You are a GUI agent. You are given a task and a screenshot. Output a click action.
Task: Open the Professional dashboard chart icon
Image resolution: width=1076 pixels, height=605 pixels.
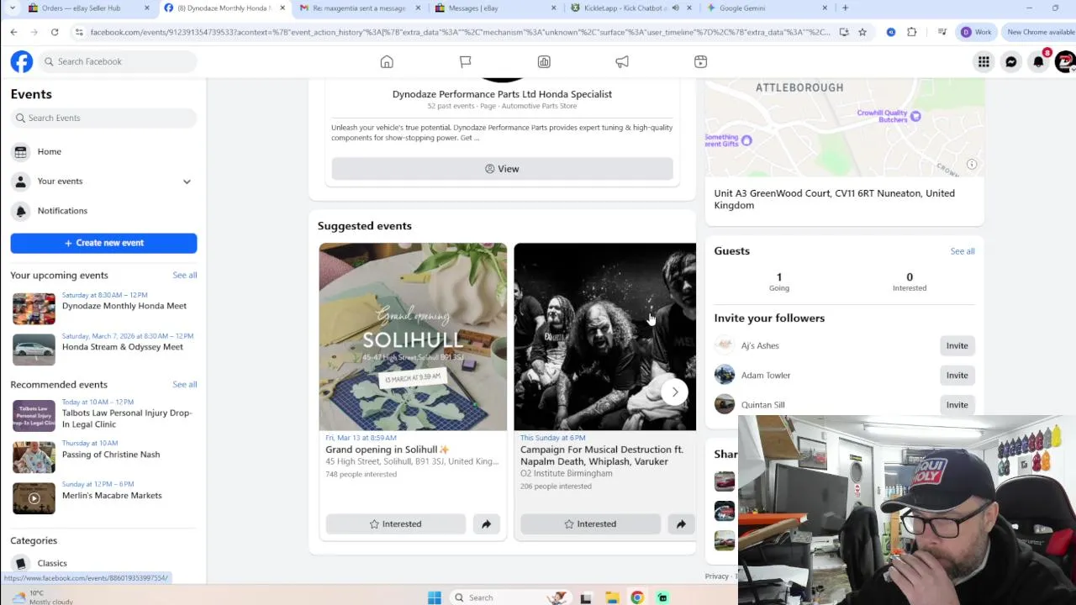544,61
